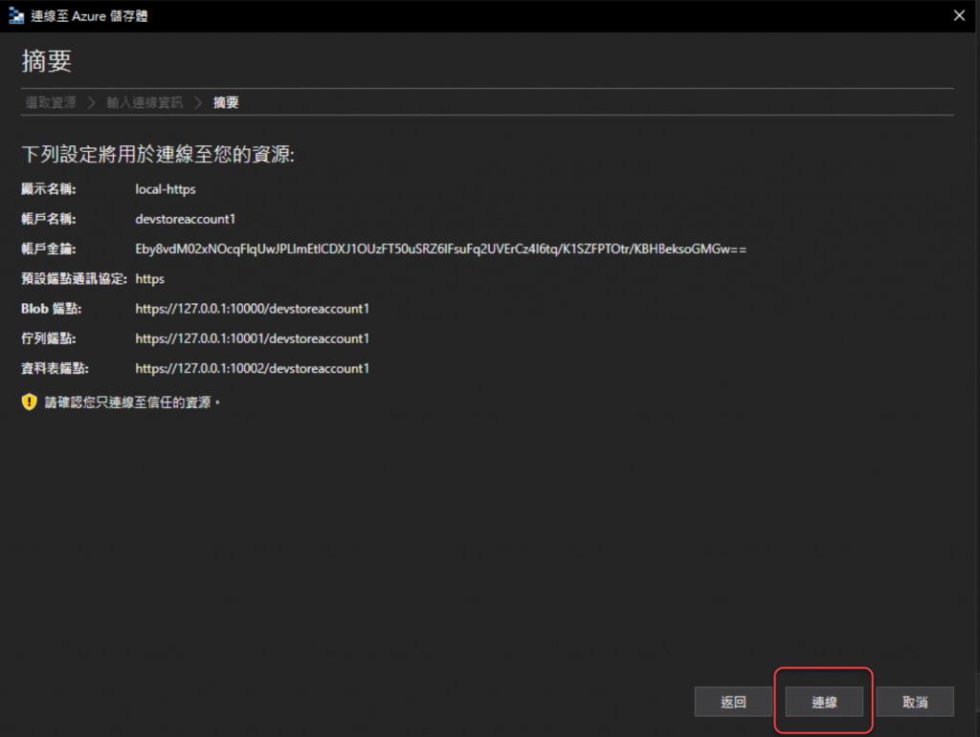
Task: Click the default endpoint protocol value https
Action: point(150,279)
